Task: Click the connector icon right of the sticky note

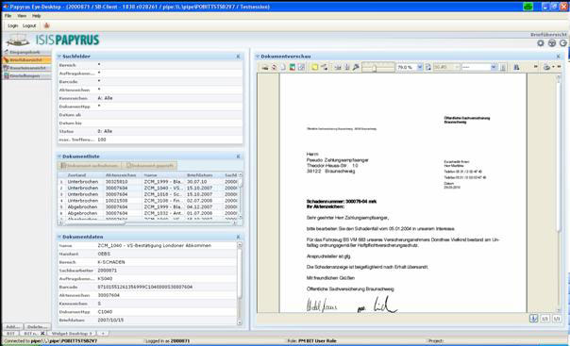Action: [324, 67]
